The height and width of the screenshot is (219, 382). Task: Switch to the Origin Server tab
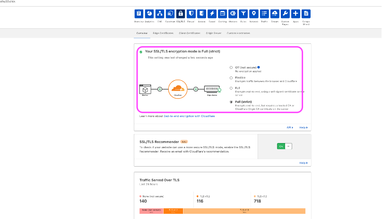[x=214, y=34]
